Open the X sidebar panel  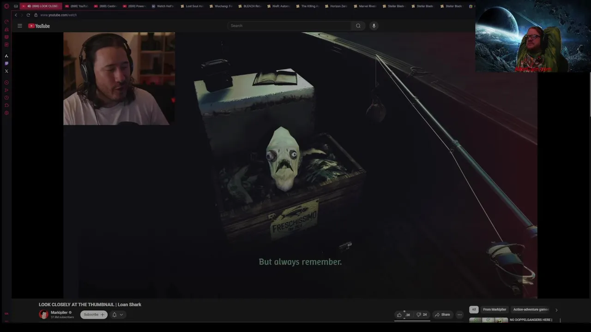tap(6, 71)
